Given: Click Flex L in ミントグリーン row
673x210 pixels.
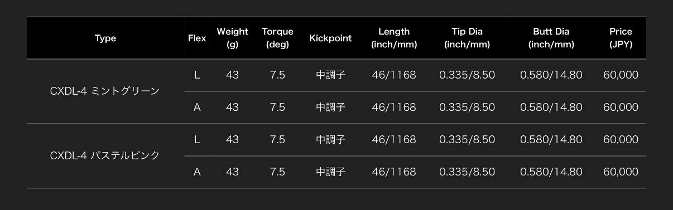Looking at the screenshot, I should pyautogui.click(x=197, y=75).
